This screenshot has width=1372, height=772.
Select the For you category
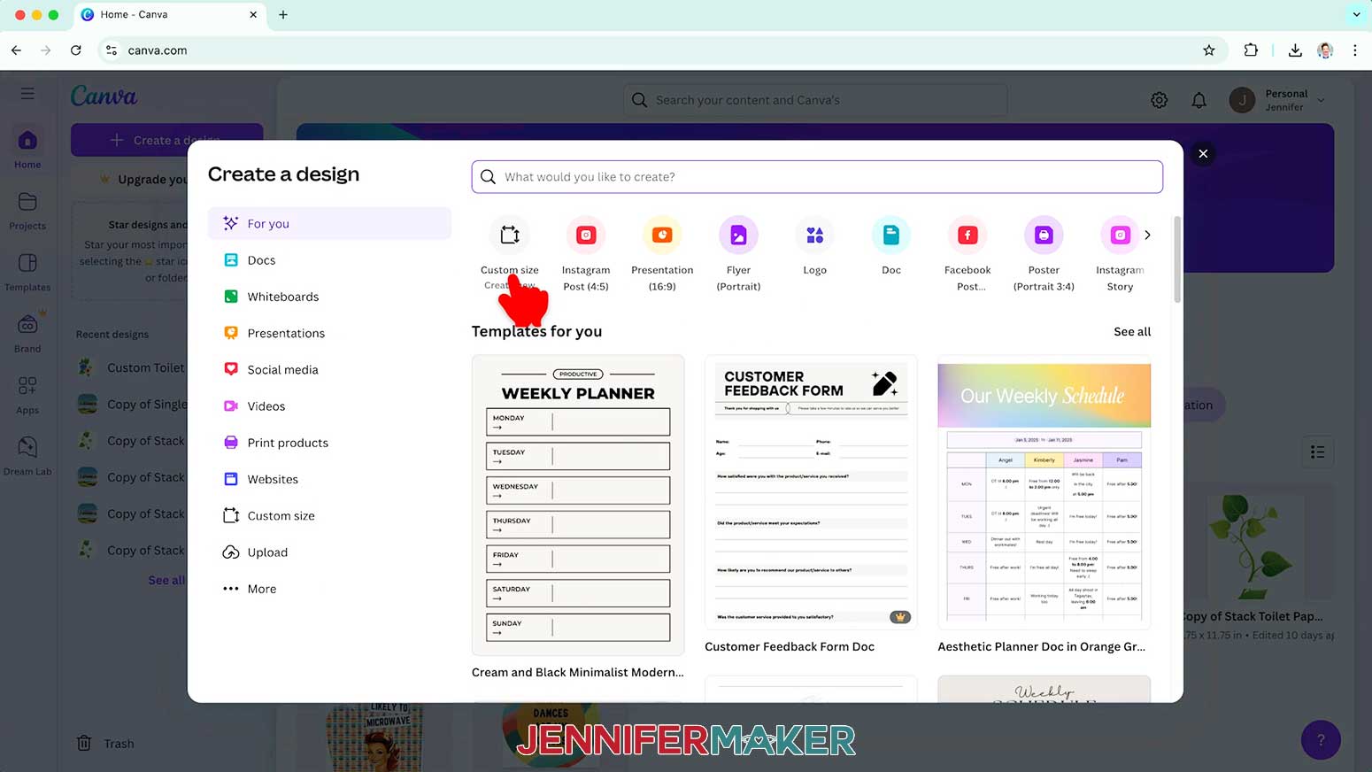tap(329, 223)
